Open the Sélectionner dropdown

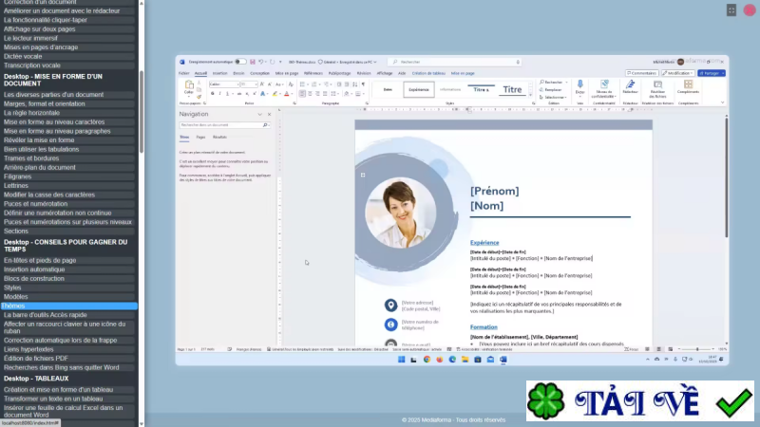[x=553, y=98]
